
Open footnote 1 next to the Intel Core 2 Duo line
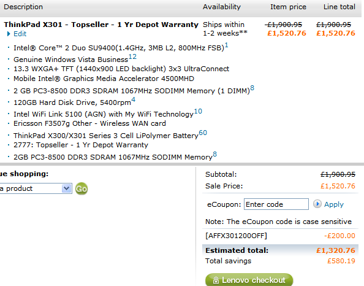point(227,45)
